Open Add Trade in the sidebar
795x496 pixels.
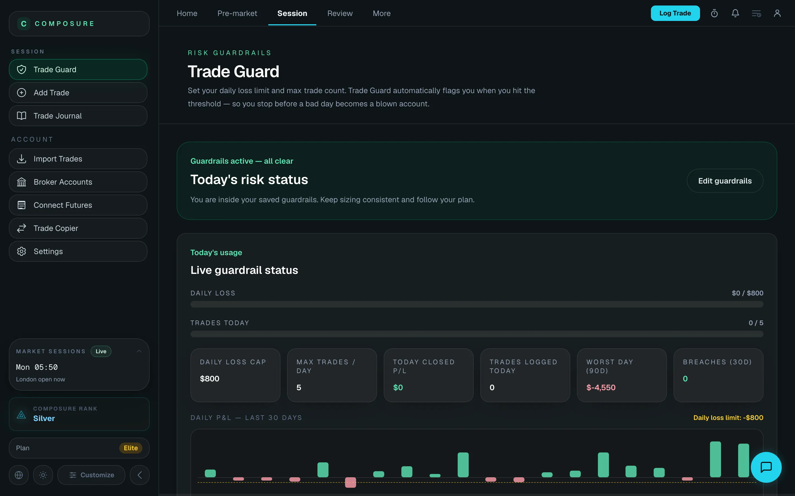click(x=78, y=93)
